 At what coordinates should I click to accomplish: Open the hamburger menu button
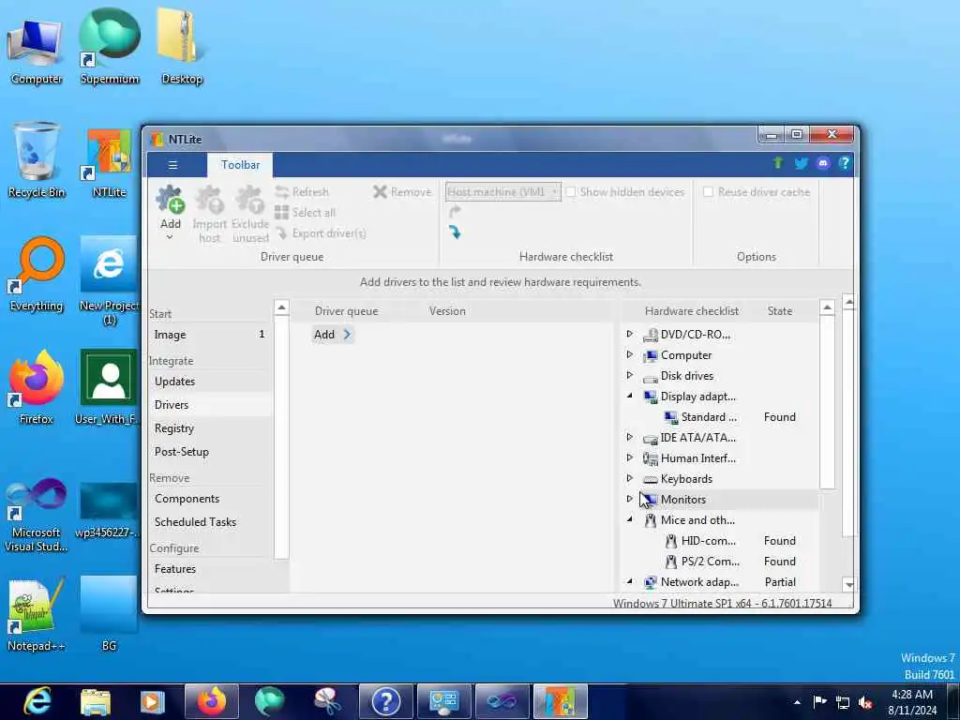172,165
